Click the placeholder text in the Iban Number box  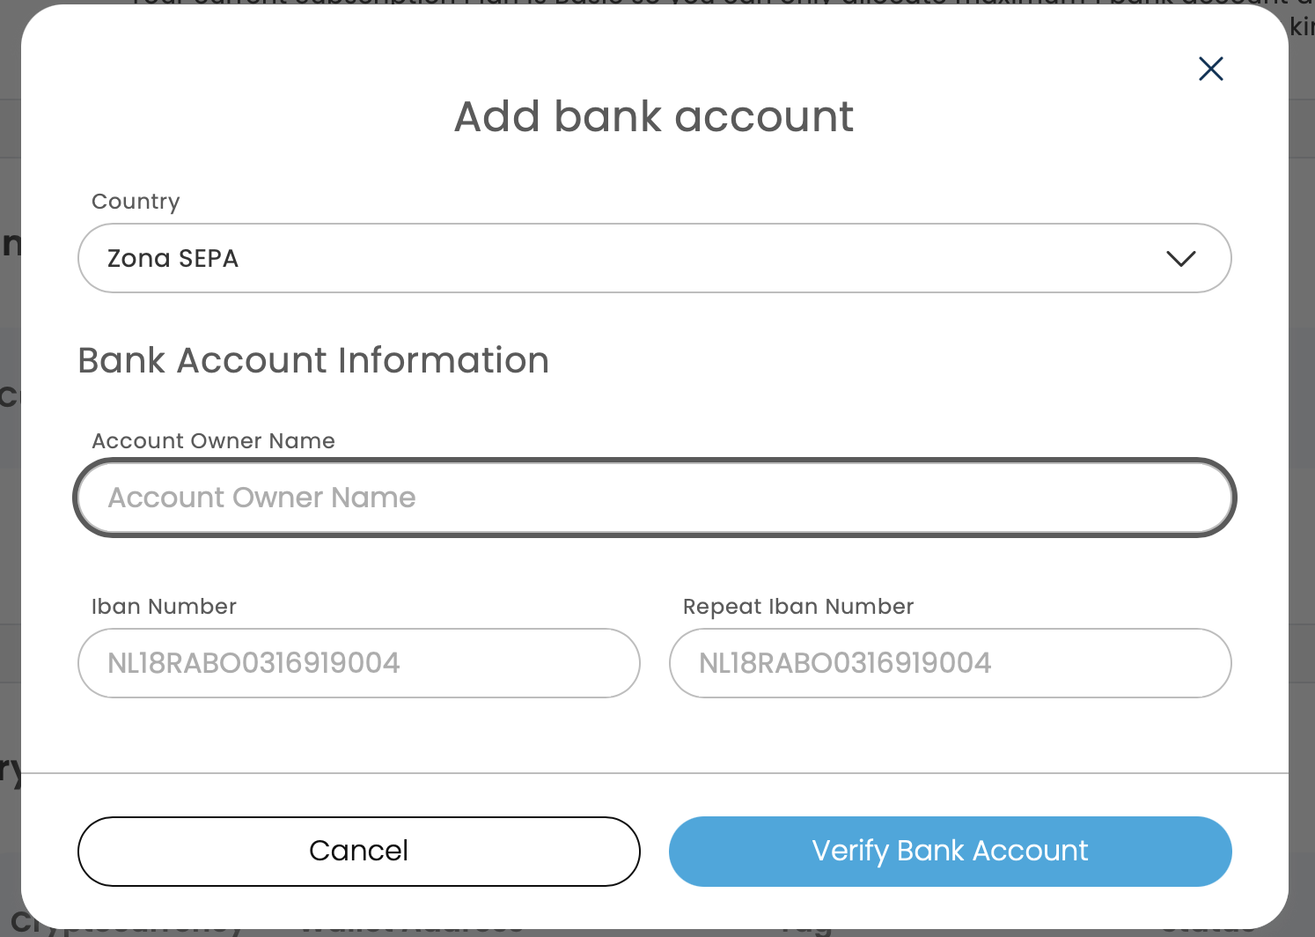tap(253, 663)
